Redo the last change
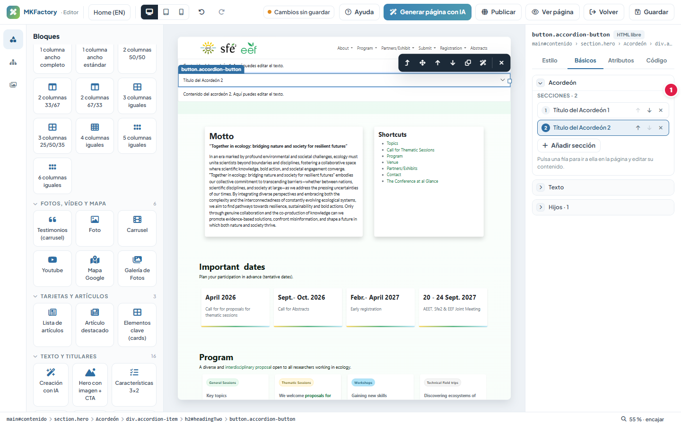This screenshot has height=426, width=681. coord(221,12)
